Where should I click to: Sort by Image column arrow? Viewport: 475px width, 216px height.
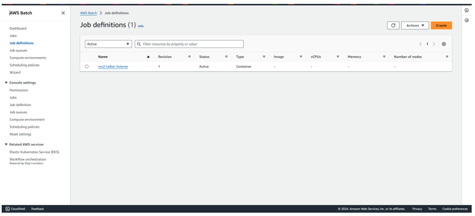tap(301, 57)
